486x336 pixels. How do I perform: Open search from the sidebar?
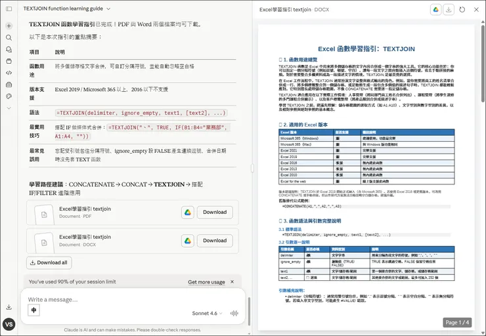click(x=9, y=38)
